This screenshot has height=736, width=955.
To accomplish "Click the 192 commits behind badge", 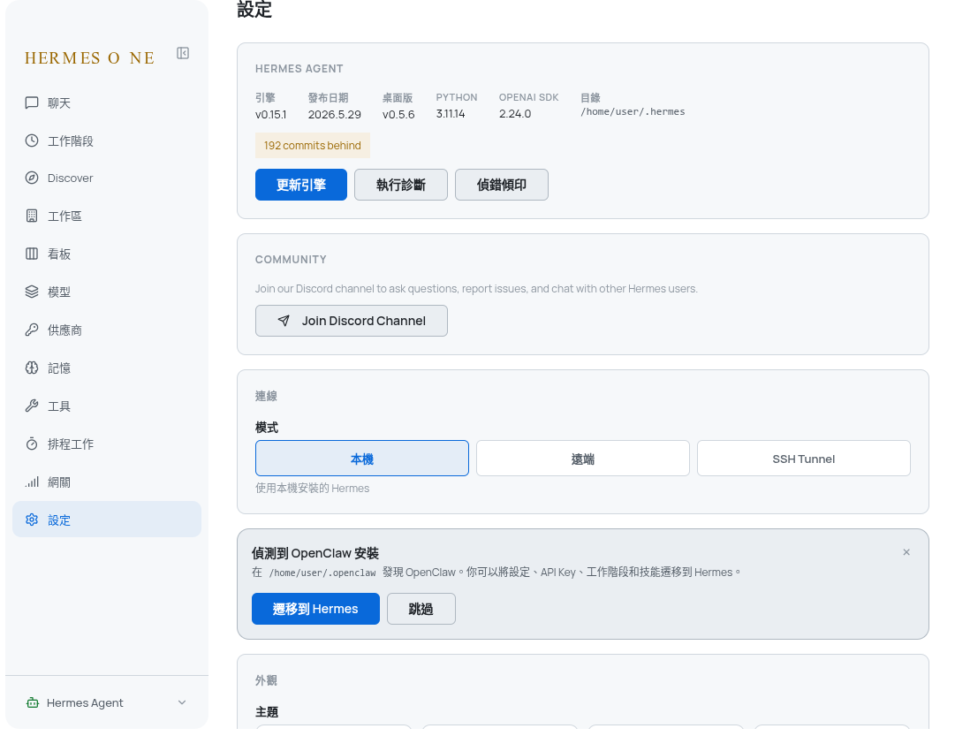I will tap(313, 146).
